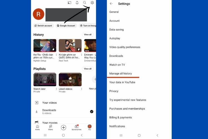Open Your videos
The height and width of the screenshot is (139, 208).
[x=64, y=103]
